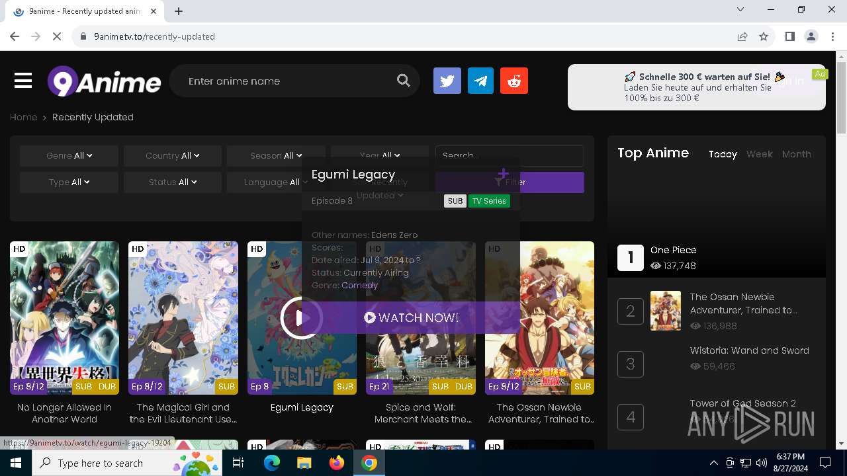Click the browser address bar URL

pos(154,36)
